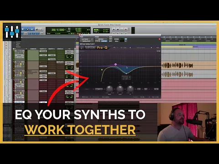Open Zero Latency processing mode menu
The width and height of the screenshot is (219, 164).
[105, 97]
